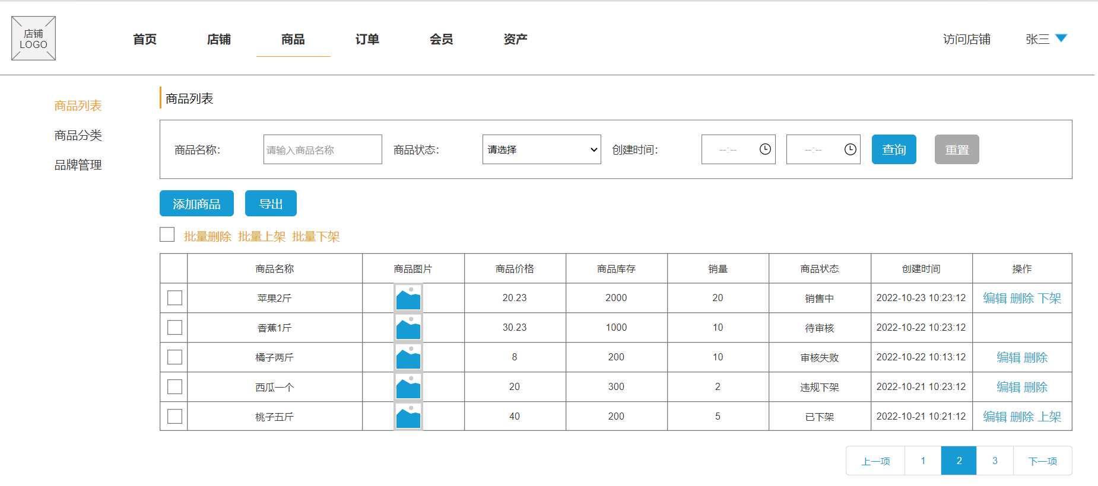1098x486 pixels.
Task: Select 品牌管理 in sidebar
Action: coord(78,165)
